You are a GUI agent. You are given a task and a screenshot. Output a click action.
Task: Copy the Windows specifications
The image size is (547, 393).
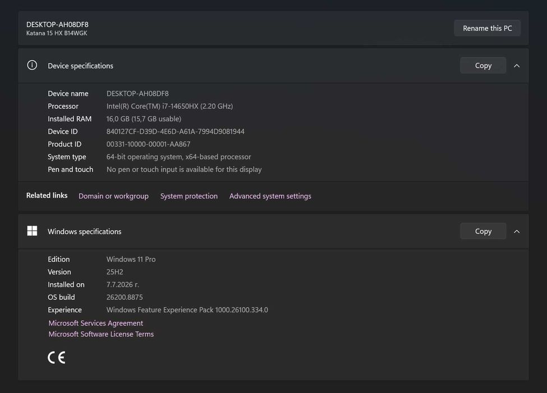point(483,231)
